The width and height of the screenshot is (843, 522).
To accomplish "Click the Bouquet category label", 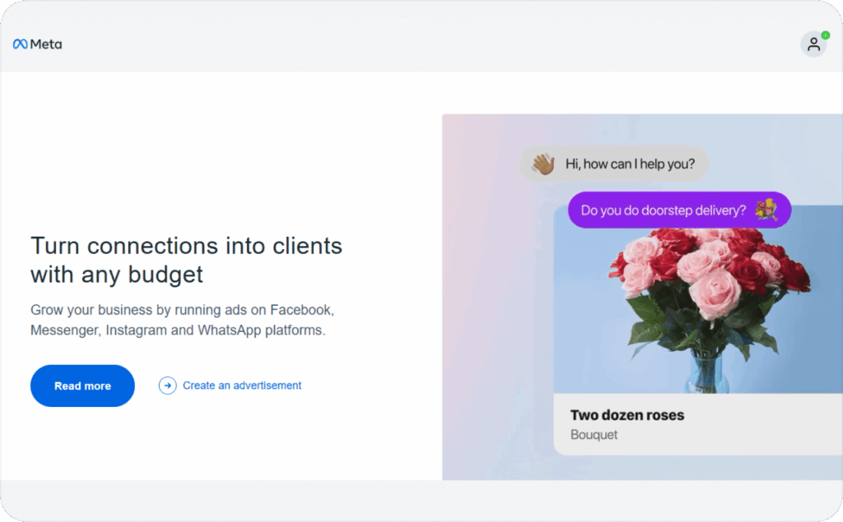I will coord(593,434).
